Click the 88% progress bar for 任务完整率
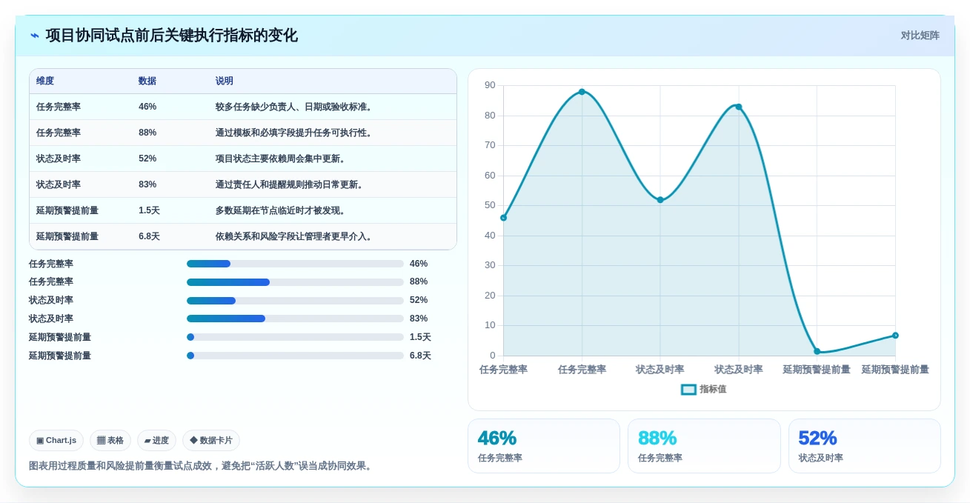 tap(295, 282)
